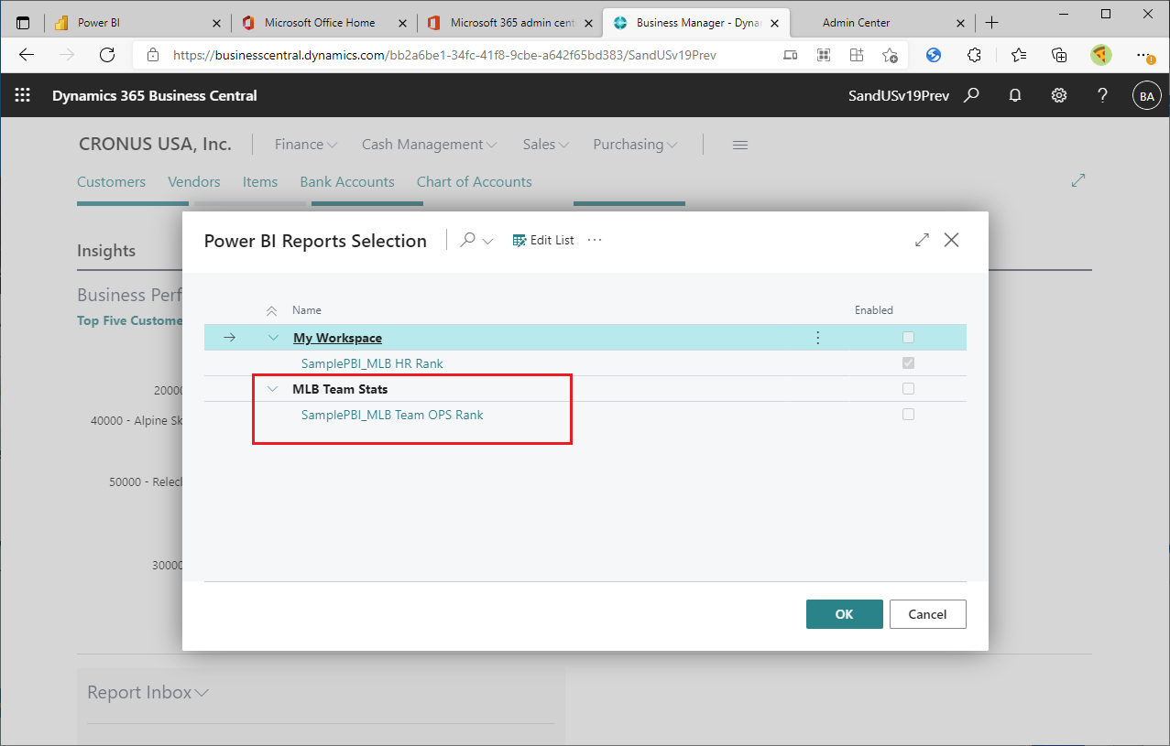The height and width of the screenshot is (746, 1170).
Task: Open the SamplePBI_MLB HR Rank report link
Action: pyautogui.click(x=372, y=363)
